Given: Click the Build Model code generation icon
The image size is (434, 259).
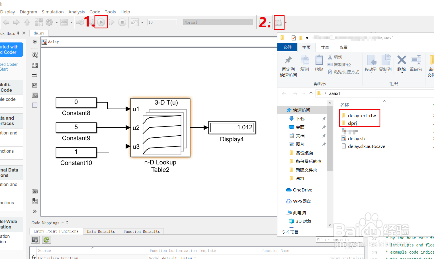Looking at the screenshot, I should pos(279,22).
